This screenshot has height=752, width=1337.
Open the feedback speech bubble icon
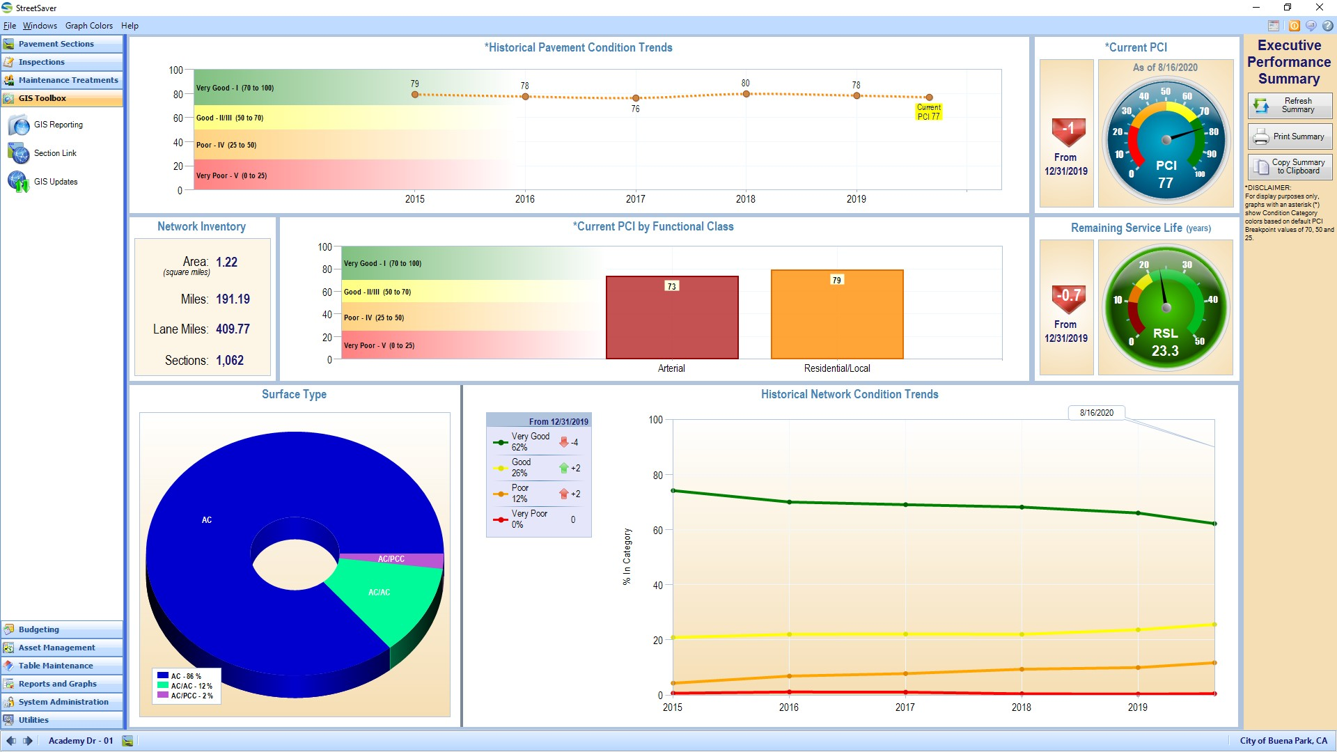click(1311, 26)
